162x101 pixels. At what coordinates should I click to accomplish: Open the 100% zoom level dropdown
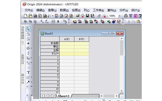[119, 16]
